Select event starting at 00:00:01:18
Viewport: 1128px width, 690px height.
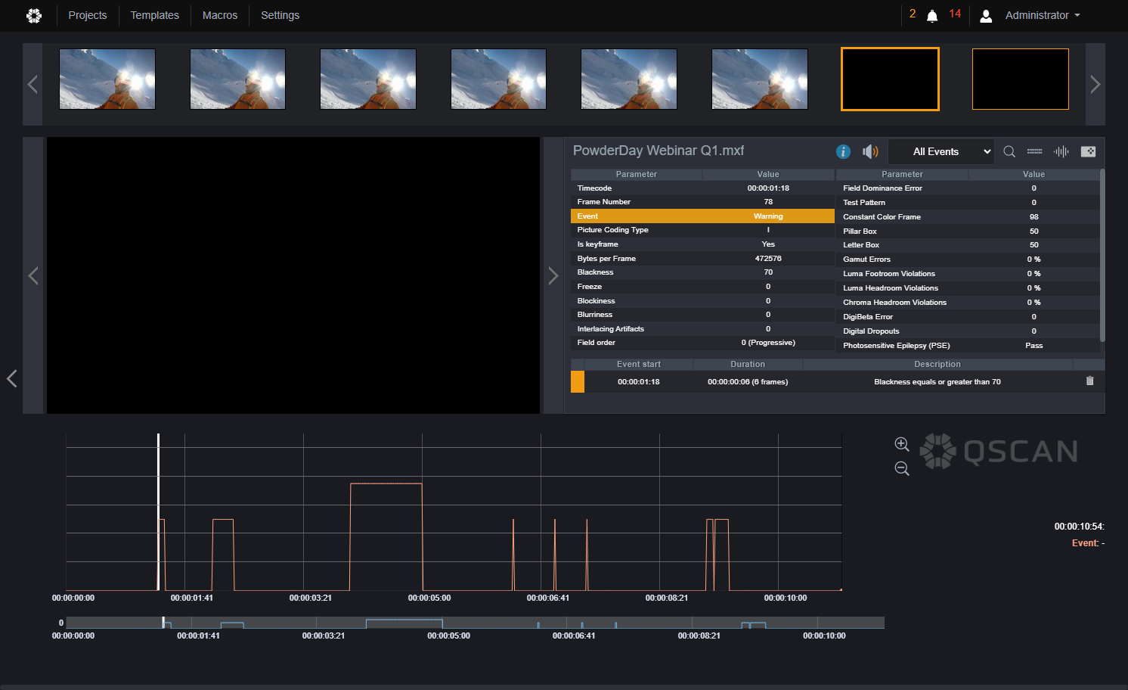pos(837,381)
